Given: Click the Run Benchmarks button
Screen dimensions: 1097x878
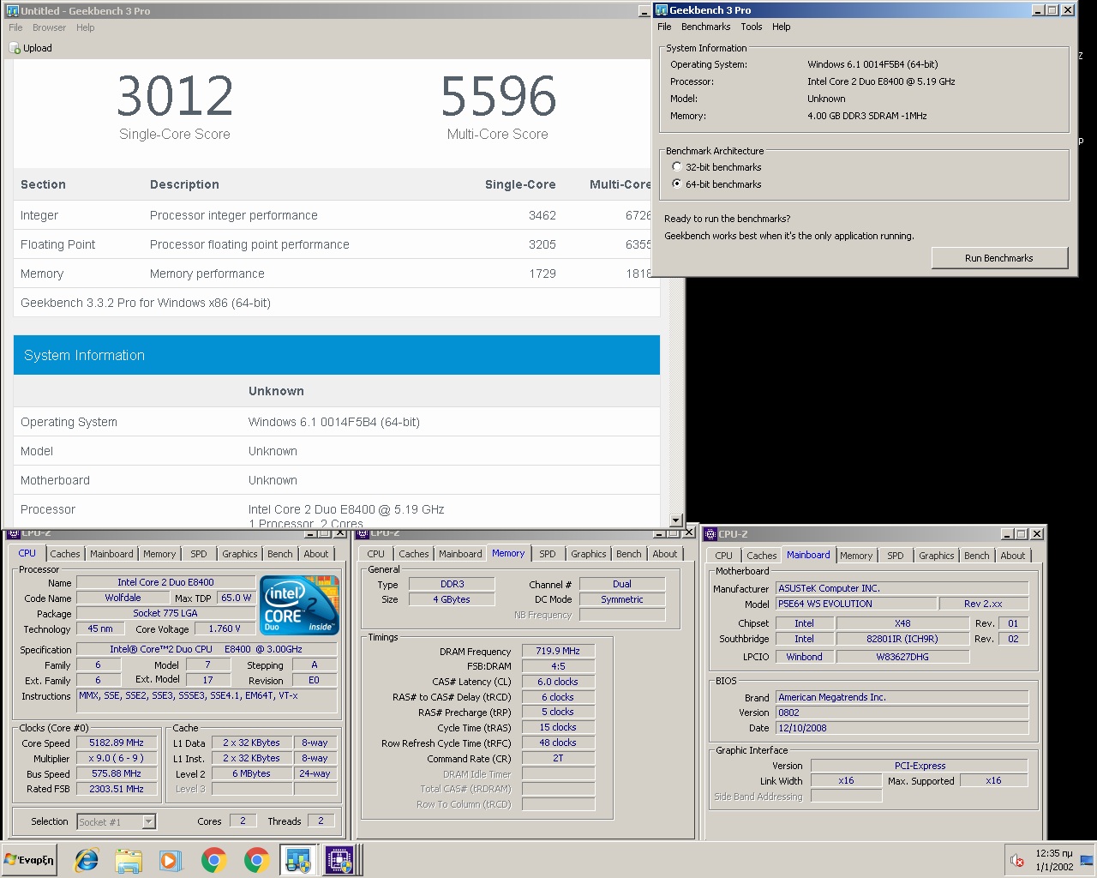Looking at the screenshot, I should coord(999,258).
